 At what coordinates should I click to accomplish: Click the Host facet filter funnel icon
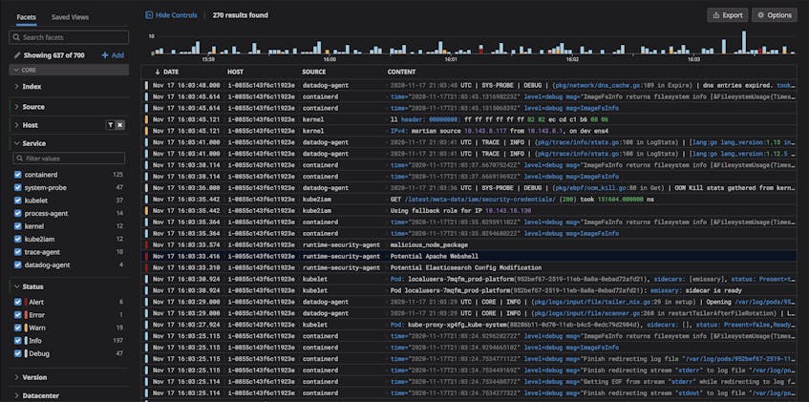pos(110,125)
